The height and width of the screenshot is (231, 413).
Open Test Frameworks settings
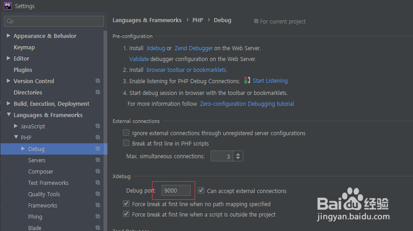48,183
